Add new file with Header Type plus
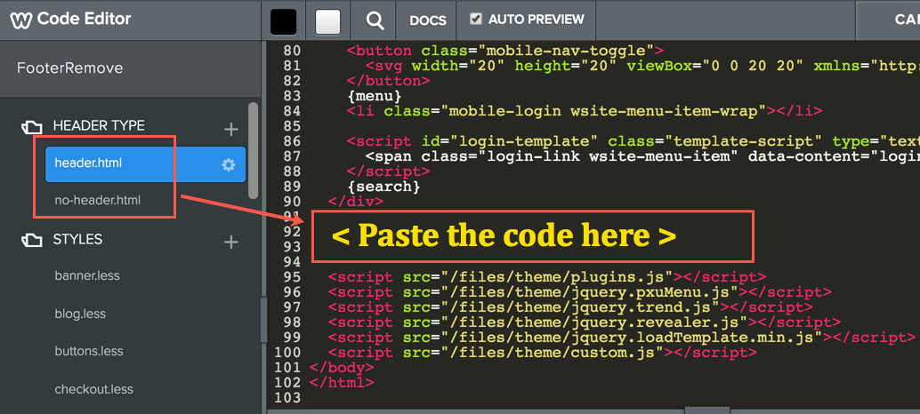 tap(231, 129)
